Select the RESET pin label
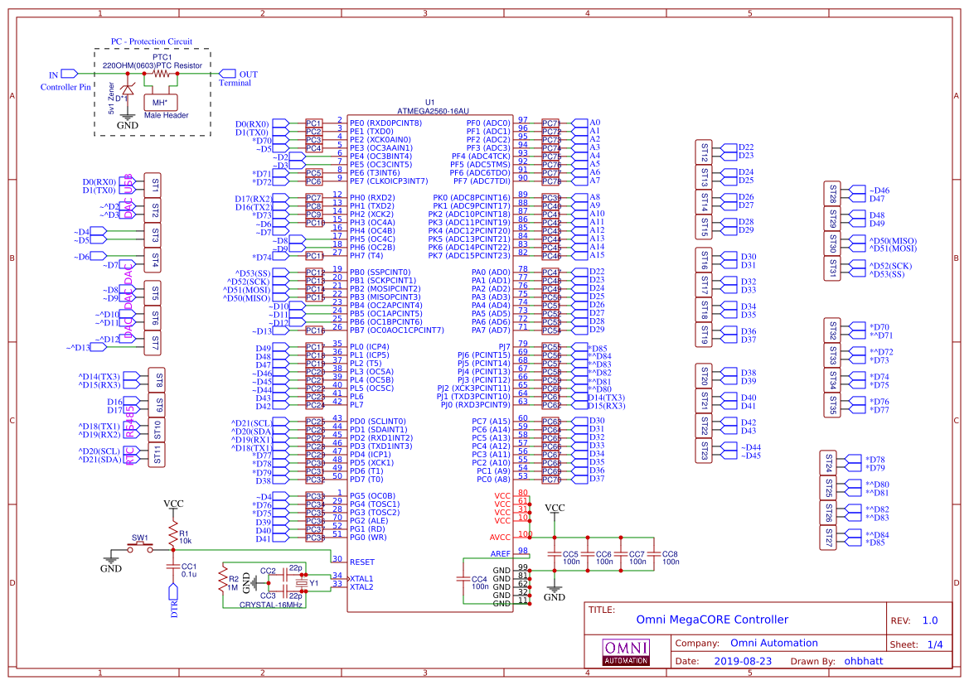The width and height of the screenshot is (969, 685). [x=362, y=562]
